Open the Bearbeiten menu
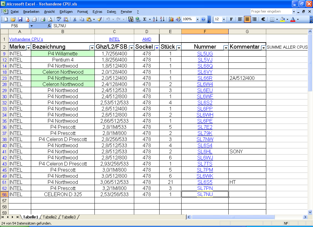Screen dimensions: 313x227 31,12
